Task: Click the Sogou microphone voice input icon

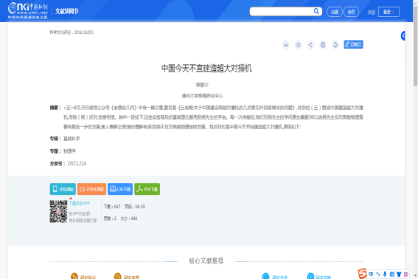Action: coord(385,274)
